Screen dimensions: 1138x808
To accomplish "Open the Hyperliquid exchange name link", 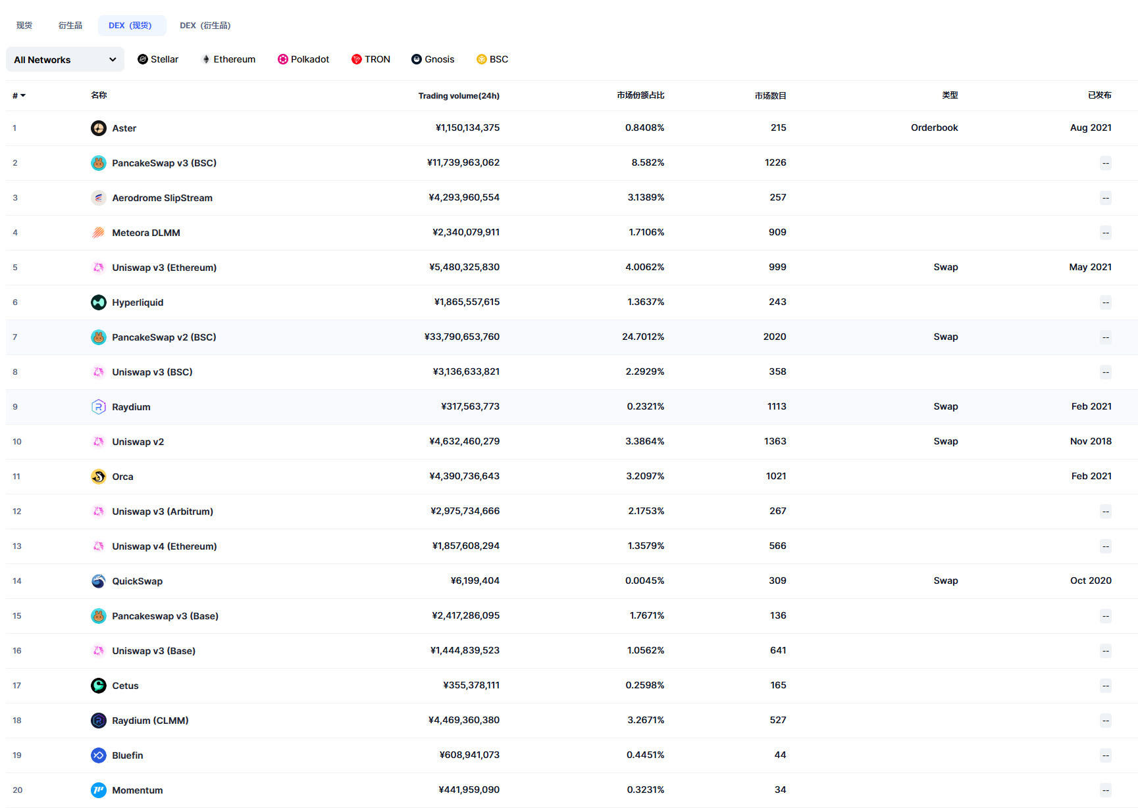I will coord(138,302).
